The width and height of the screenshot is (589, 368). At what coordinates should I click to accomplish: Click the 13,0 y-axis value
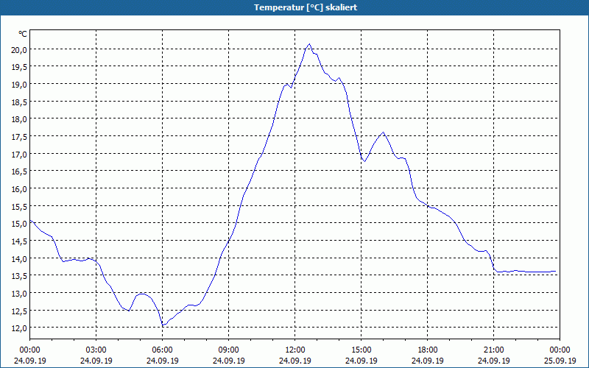tap(20, 293)
